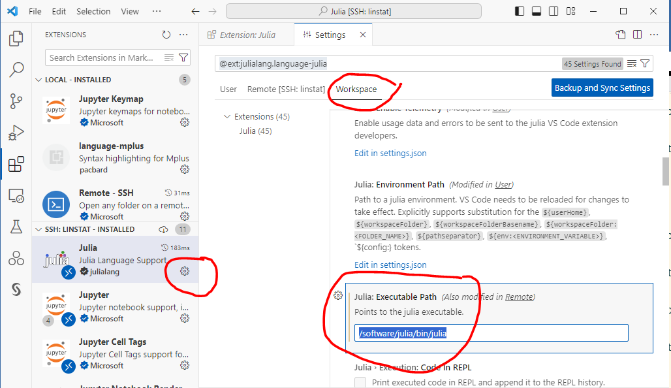Refresh the extensions list

click(x=166, y=35)
